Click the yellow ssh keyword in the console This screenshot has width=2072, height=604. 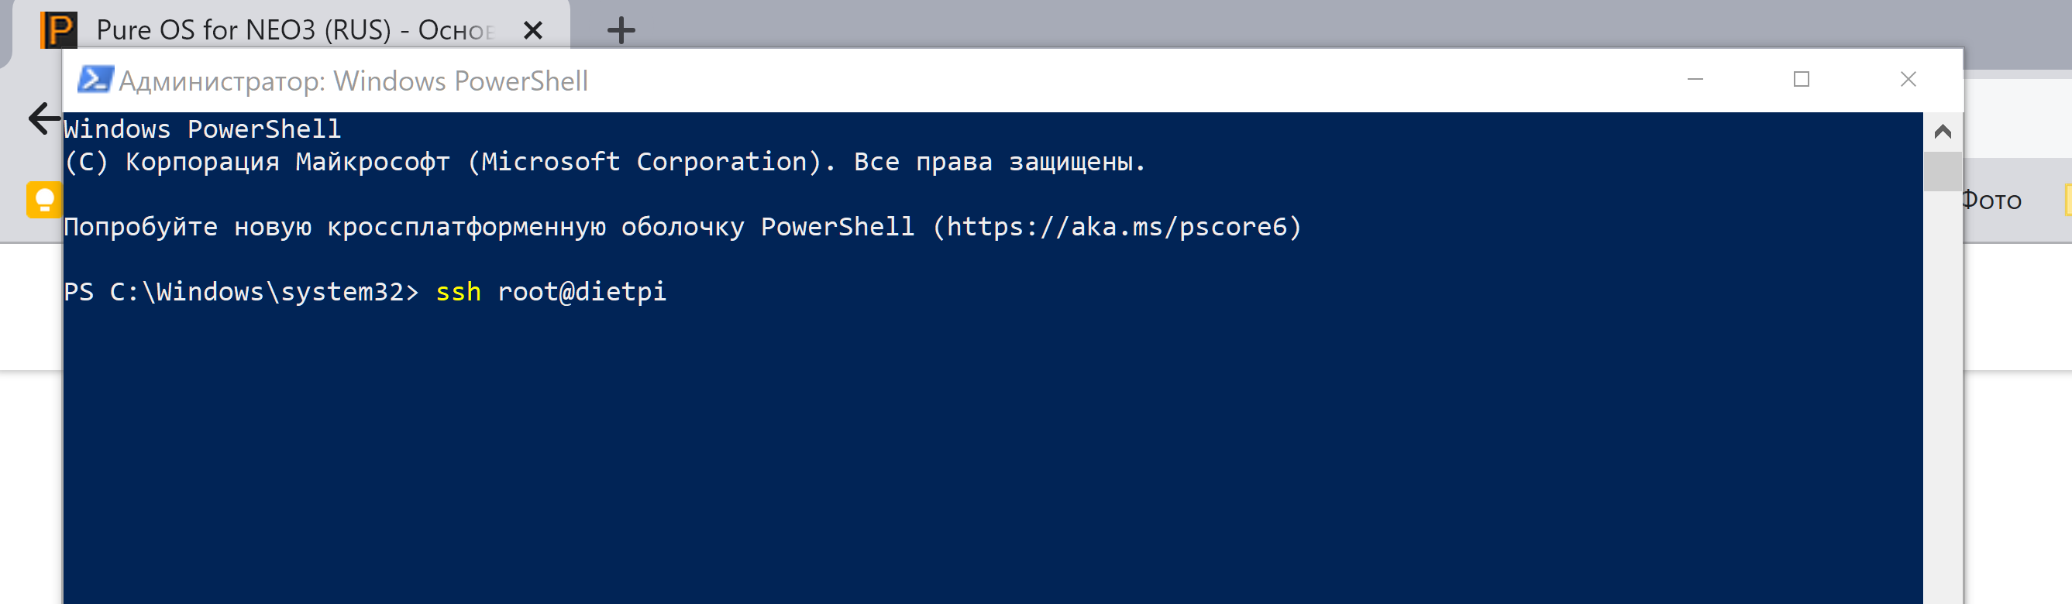pyautogui.click(x=459, y=291)
